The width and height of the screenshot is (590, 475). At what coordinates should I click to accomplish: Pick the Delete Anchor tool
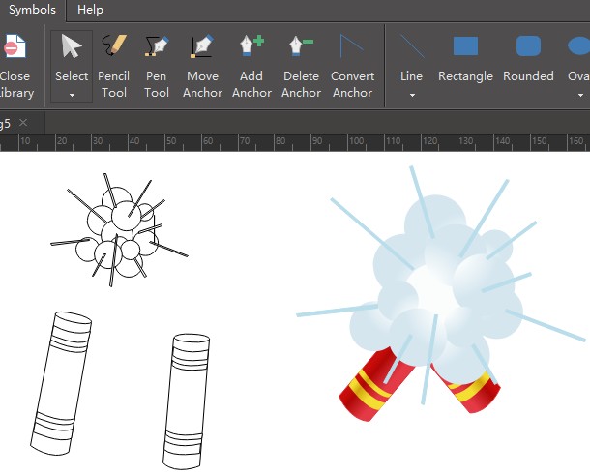301,64
